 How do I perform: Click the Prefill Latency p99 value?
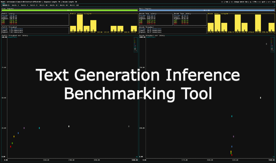coord(13,24)
